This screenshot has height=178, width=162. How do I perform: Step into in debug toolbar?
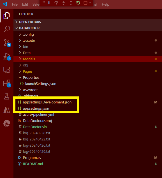(64, 3)
